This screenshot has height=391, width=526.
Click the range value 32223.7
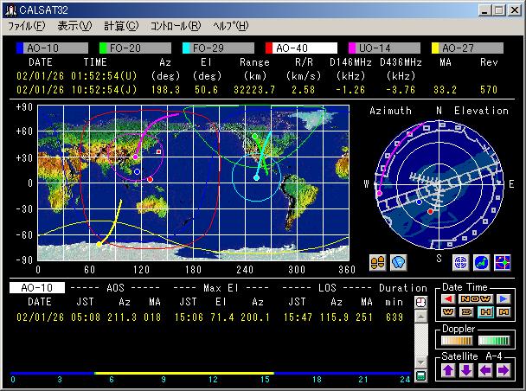(x=254, y=90)
